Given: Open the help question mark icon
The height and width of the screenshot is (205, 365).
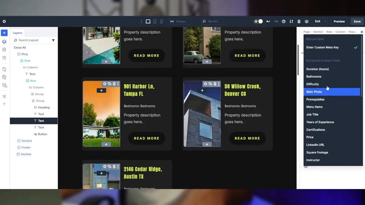Looking at the screenshot, I should click(4, 104).
